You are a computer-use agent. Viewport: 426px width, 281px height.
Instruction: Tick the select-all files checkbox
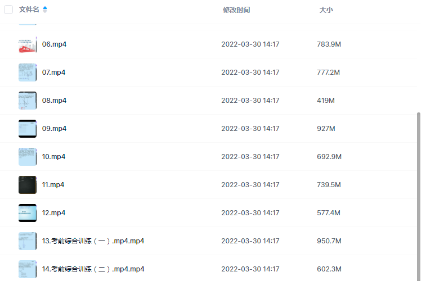8,10
